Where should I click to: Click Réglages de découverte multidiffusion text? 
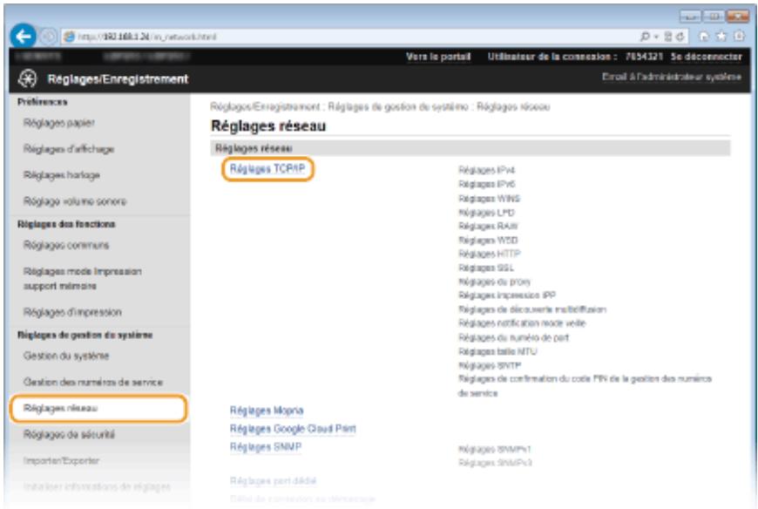click(531, 309)
